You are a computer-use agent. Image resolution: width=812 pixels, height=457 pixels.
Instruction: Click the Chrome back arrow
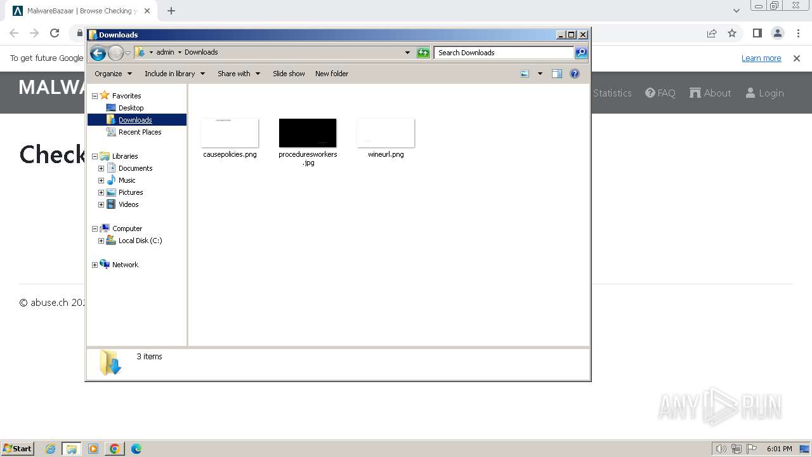[14, 33]
